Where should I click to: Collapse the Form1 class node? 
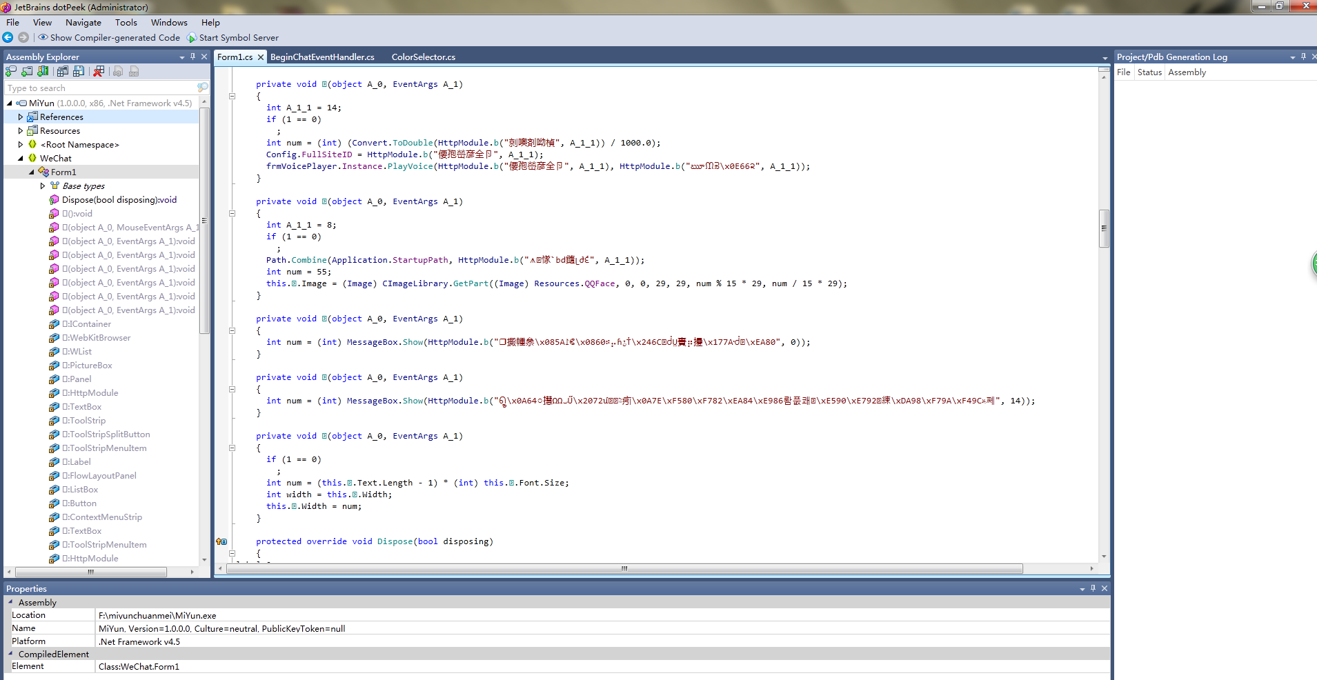32,172
